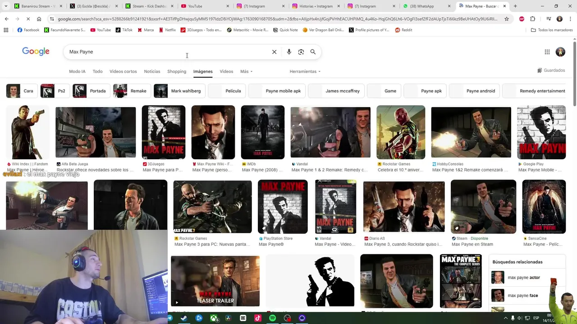Open the Rockstar Games 10th anniversary image
The width and height of the screenshot is (577, 324).
click(x=401, y=132)
